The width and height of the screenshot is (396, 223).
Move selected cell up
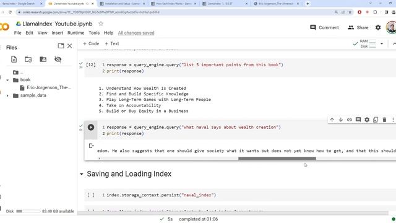tap(332, 120)
